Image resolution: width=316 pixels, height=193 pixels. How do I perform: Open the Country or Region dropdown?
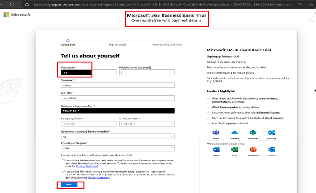point(117,148)
